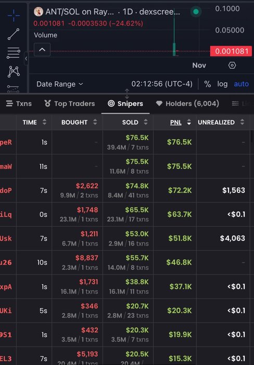This screenshot has height=365, width=254.
Task: Select the XABCD pattern tool
Action: (14, 71)
